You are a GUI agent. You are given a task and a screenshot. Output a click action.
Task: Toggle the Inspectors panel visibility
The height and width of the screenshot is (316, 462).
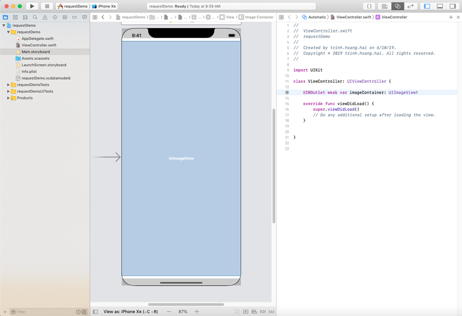452,6
